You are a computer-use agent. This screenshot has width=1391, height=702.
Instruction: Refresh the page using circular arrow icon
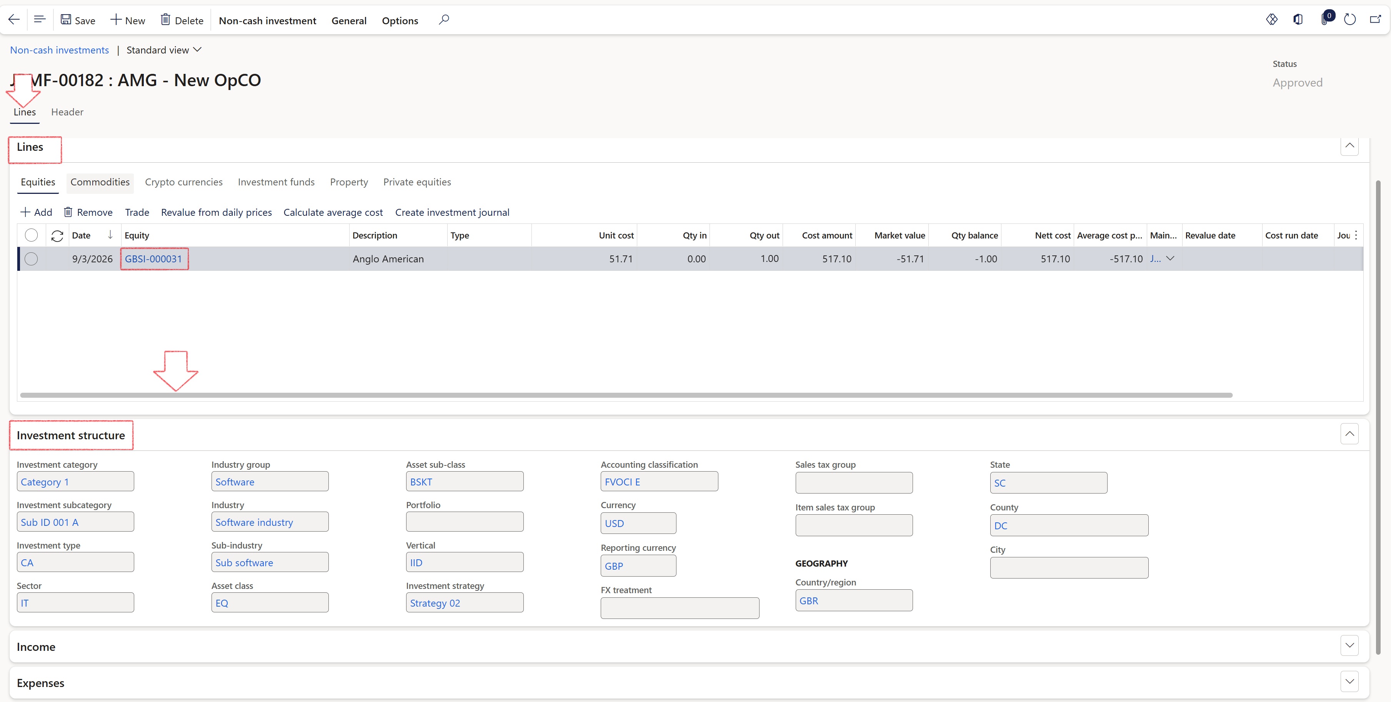(1350, 20)
